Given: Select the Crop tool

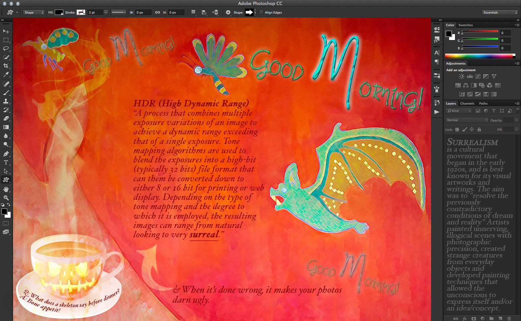Looking at the screenshot, I should [x=6, y=66].
